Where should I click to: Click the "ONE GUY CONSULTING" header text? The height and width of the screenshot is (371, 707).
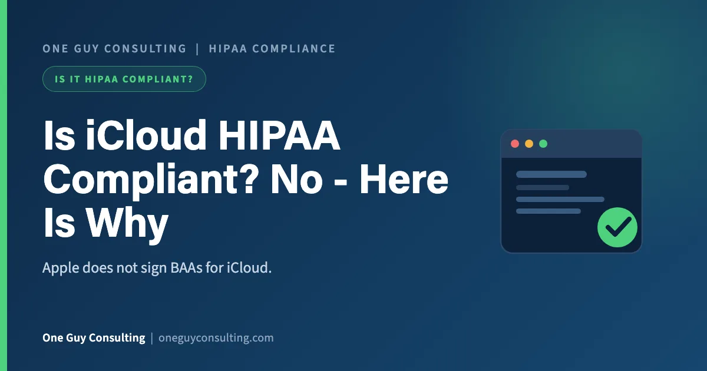click(x=114, y=49)
